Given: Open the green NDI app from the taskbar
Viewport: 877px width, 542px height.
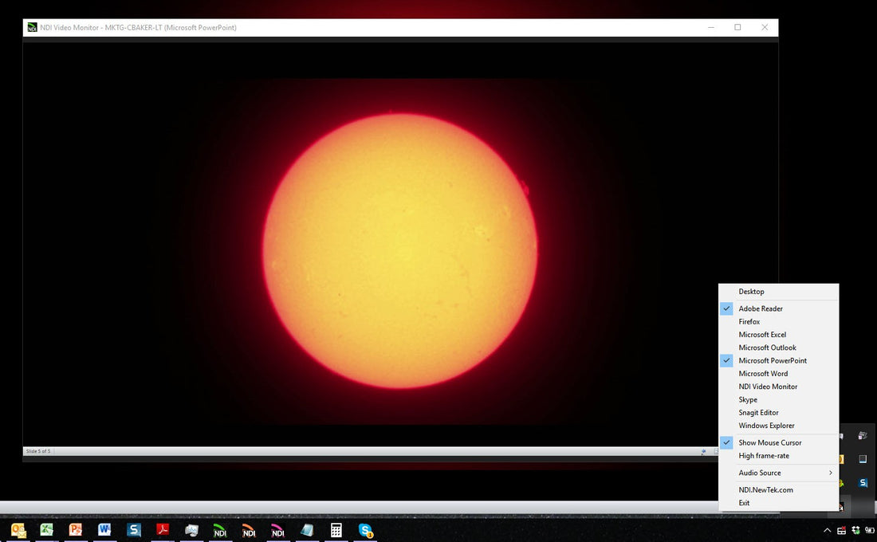Looking at the screenshot, I should (220, 530).
